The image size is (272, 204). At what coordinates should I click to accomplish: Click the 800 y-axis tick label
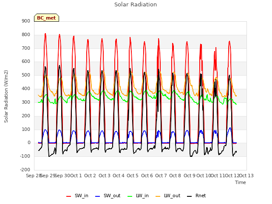click(x=26, y=35)
